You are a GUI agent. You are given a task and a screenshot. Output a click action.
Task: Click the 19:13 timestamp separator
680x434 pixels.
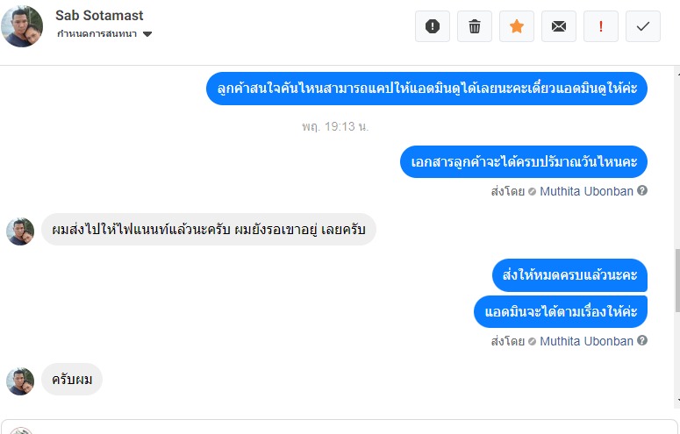pyautogui.click(x=335, y=126)
